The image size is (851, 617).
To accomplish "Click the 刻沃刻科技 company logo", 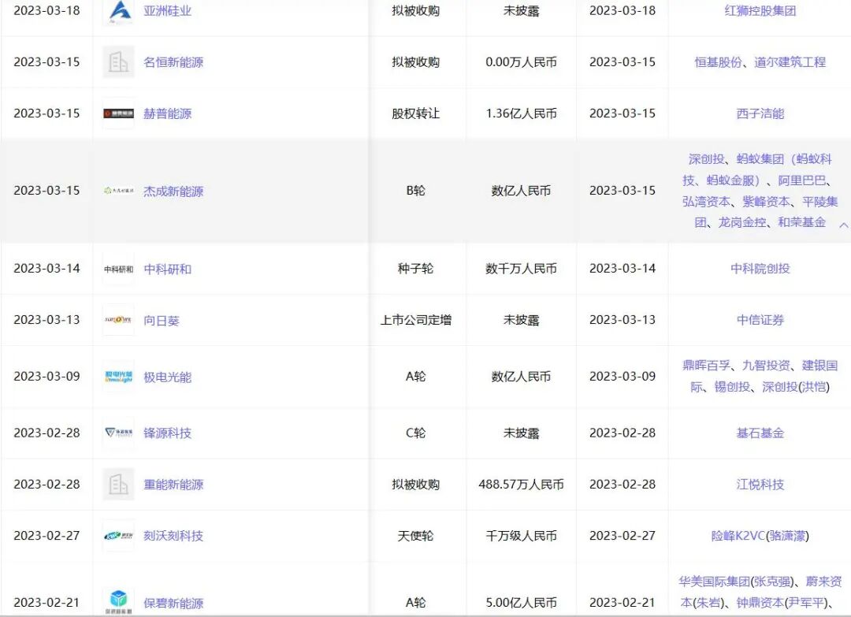I will pyautogui.click(x=118, y=536).
